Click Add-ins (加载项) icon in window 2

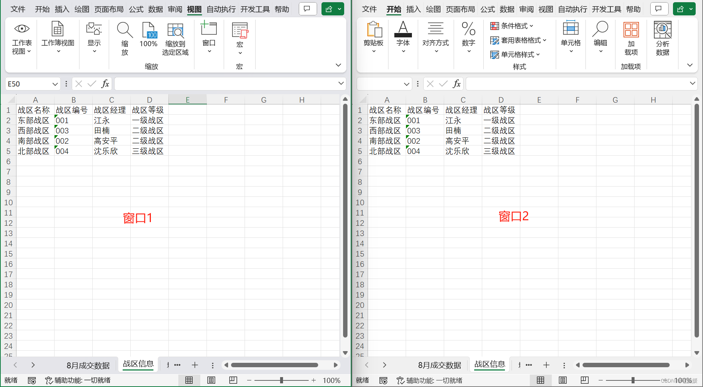(x=631, y=38)
